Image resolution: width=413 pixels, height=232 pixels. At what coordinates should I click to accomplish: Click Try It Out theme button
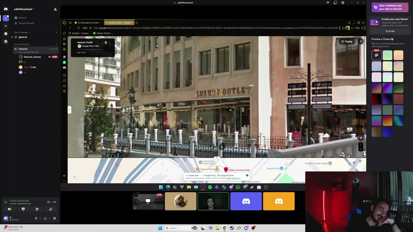pyautogui.click(x=390, y=31)
